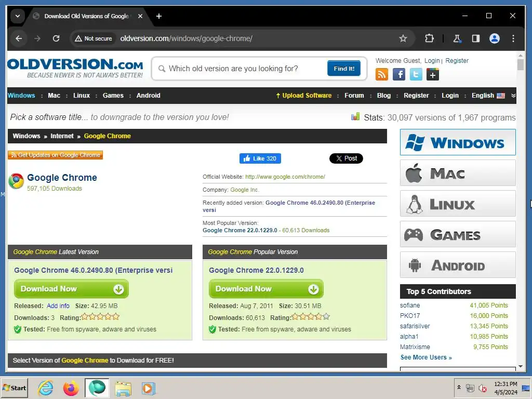Select the Mac sidebar platform banner

pos(458,173)
